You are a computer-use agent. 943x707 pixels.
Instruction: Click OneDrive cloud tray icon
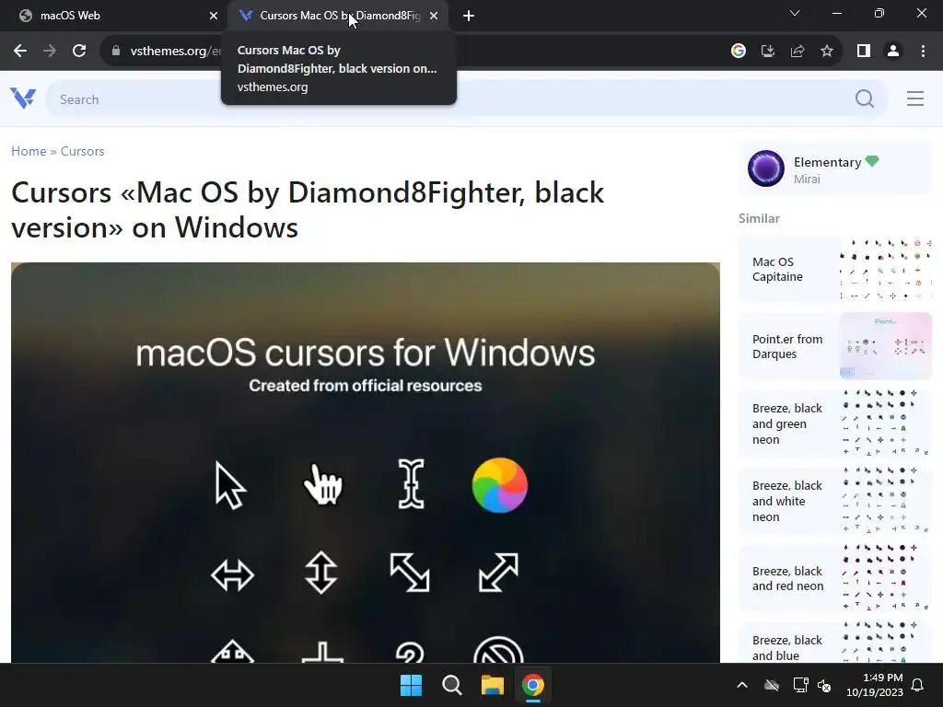pos(772,685)
